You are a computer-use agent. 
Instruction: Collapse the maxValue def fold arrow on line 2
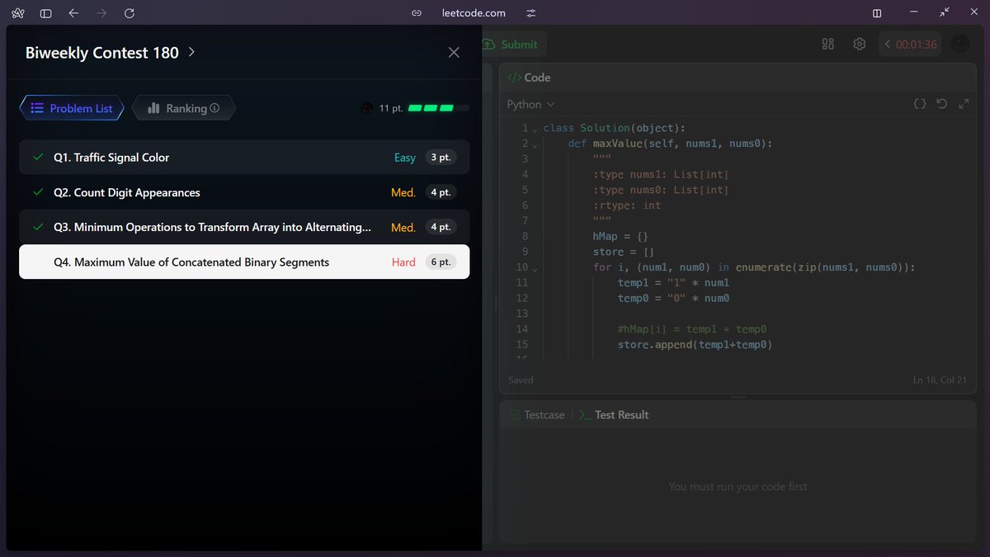[535, 144]
